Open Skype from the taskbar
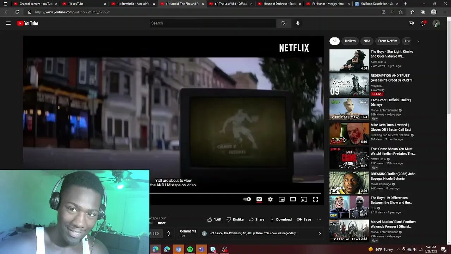 (x=213, y=249)
